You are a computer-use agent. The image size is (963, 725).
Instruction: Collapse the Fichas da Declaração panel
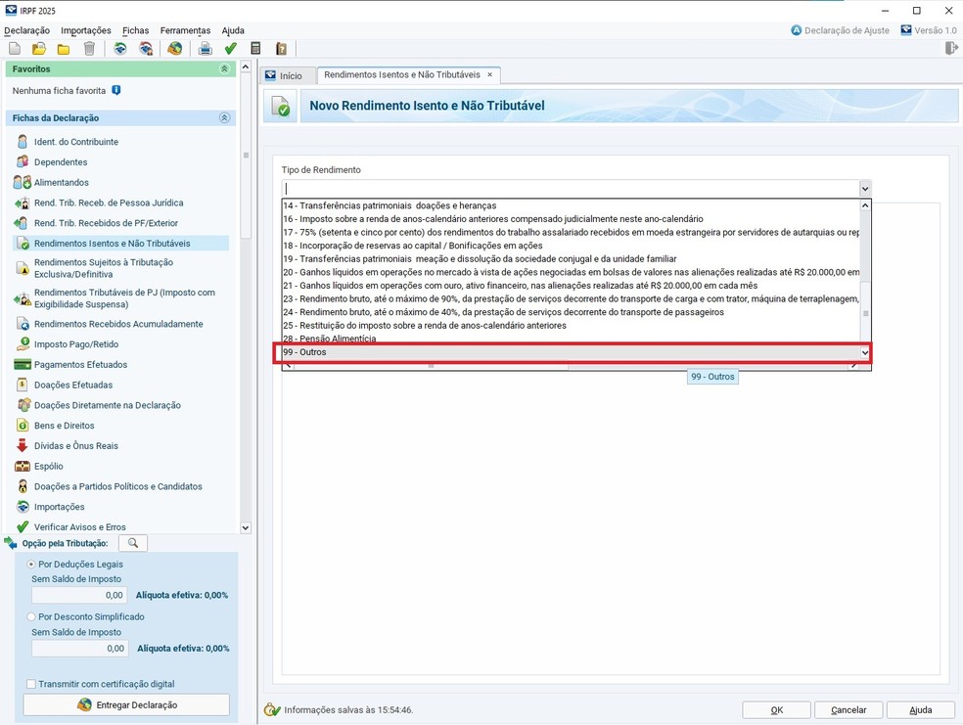click(x=224, y=118)
